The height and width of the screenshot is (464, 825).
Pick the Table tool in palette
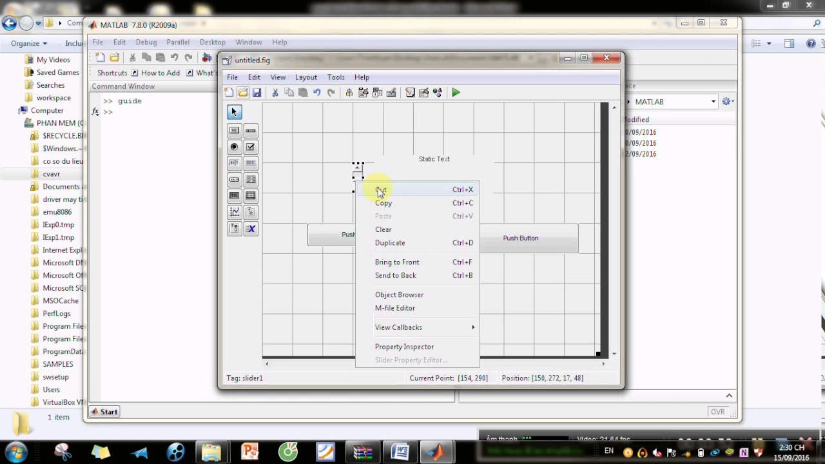[x=251, y=196]
